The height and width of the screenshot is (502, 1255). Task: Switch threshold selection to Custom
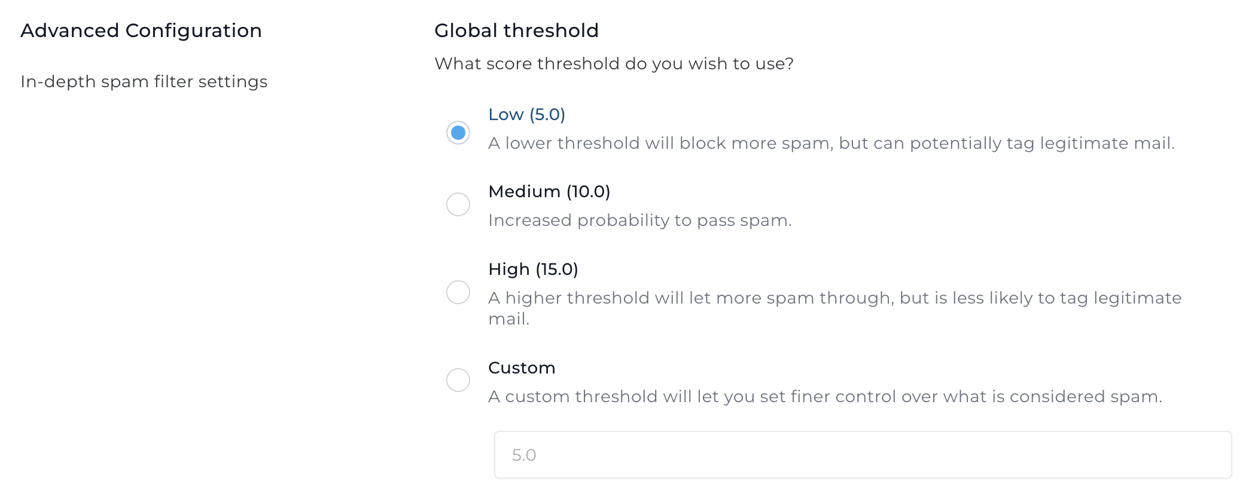click(x=458, y=379)
